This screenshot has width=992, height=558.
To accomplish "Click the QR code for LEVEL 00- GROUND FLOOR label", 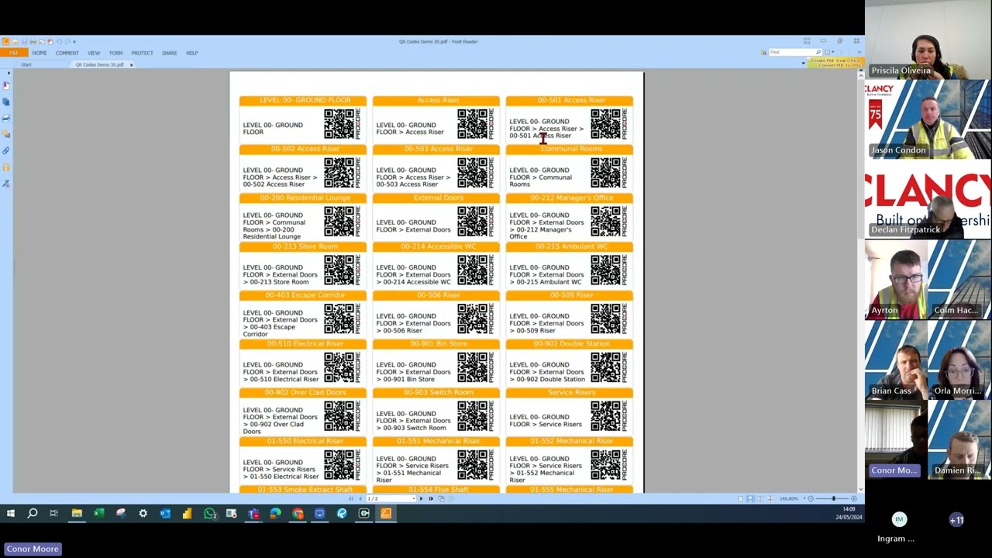I will [339, 124].
